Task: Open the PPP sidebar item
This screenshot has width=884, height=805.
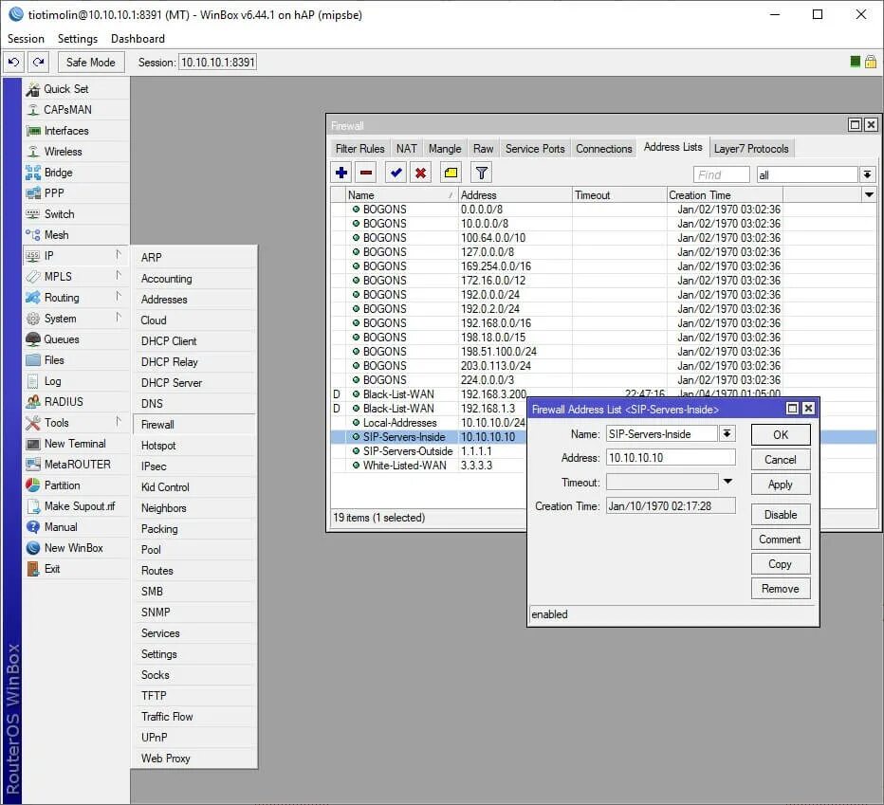Action: click(76, 193)
